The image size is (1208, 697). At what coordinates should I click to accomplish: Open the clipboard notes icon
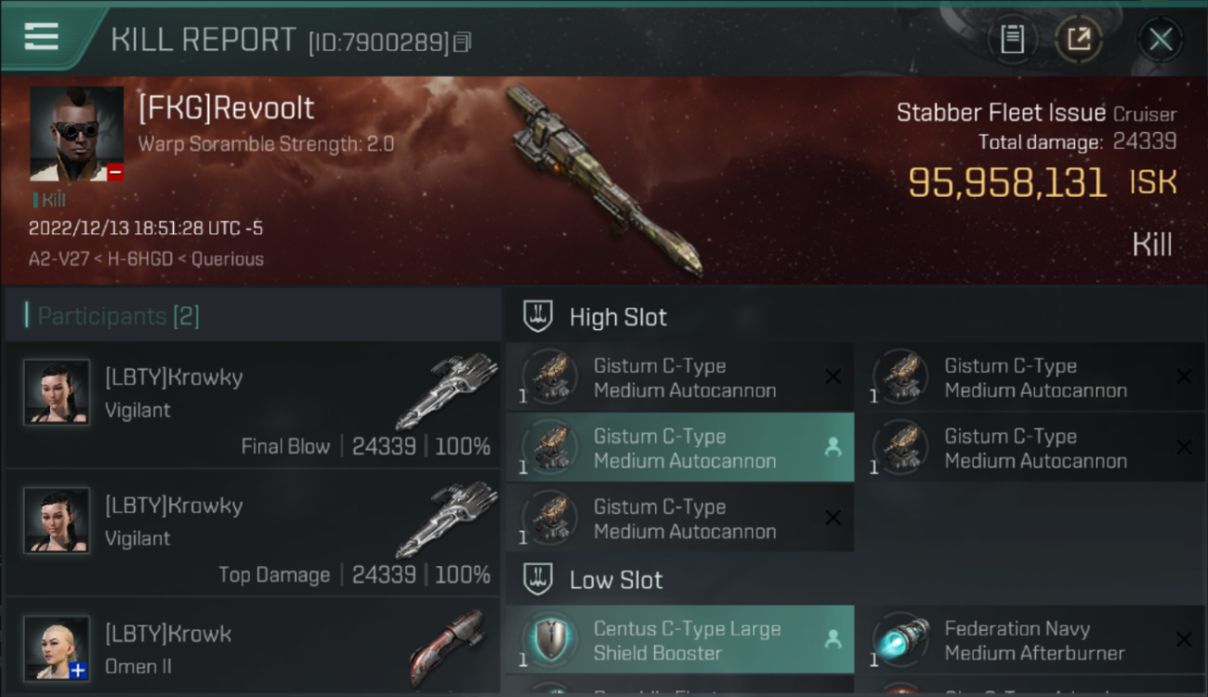tap(1012, 39)
